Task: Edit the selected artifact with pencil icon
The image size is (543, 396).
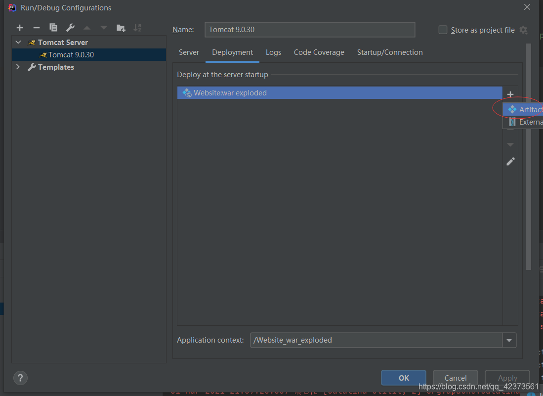Action: pos(510,162)
